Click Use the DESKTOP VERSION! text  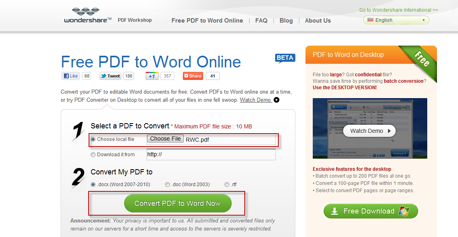coord(345,88)
